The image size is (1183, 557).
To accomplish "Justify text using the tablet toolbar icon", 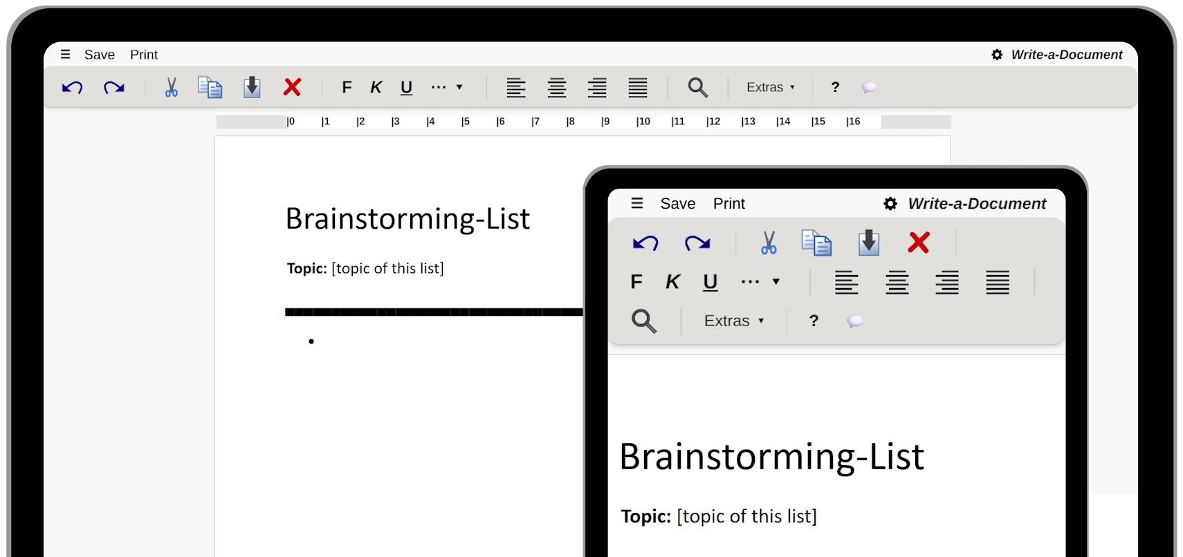I will (x=997, y=282).
